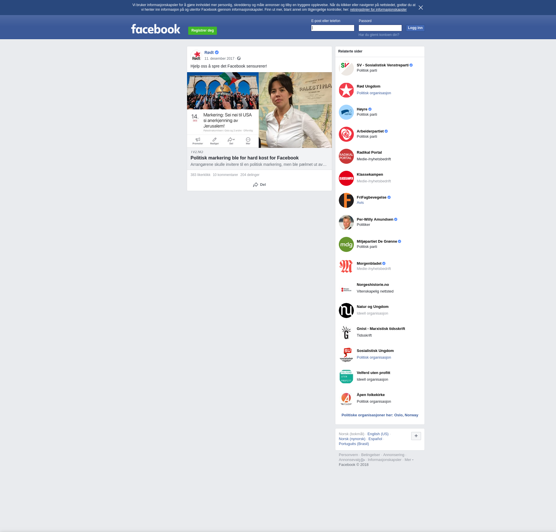Open the Gnist - Marxistisk tidsskrift page name
Screen dimensions: 556x532
pos(381,329)
